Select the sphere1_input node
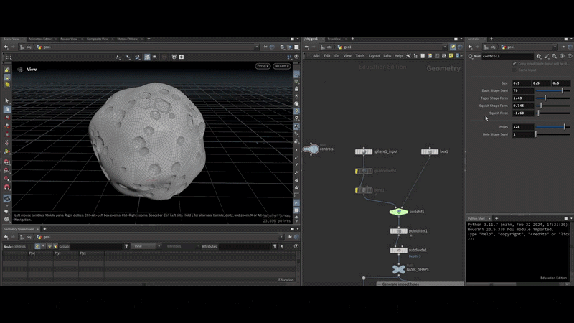The height and width of the screenshot is (323, 574). point(364,151)
